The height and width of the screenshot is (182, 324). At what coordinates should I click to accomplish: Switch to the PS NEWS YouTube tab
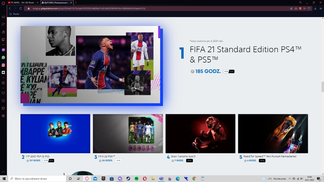pyautogui.click(x=23, y=2)
